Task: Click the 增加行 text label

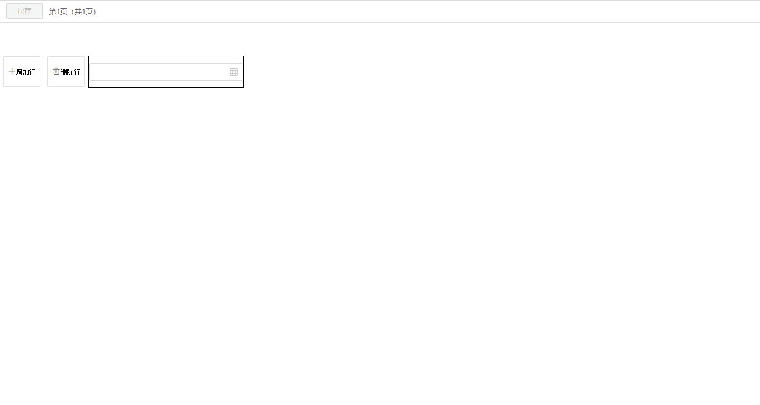Action: [x=26, y=72]
